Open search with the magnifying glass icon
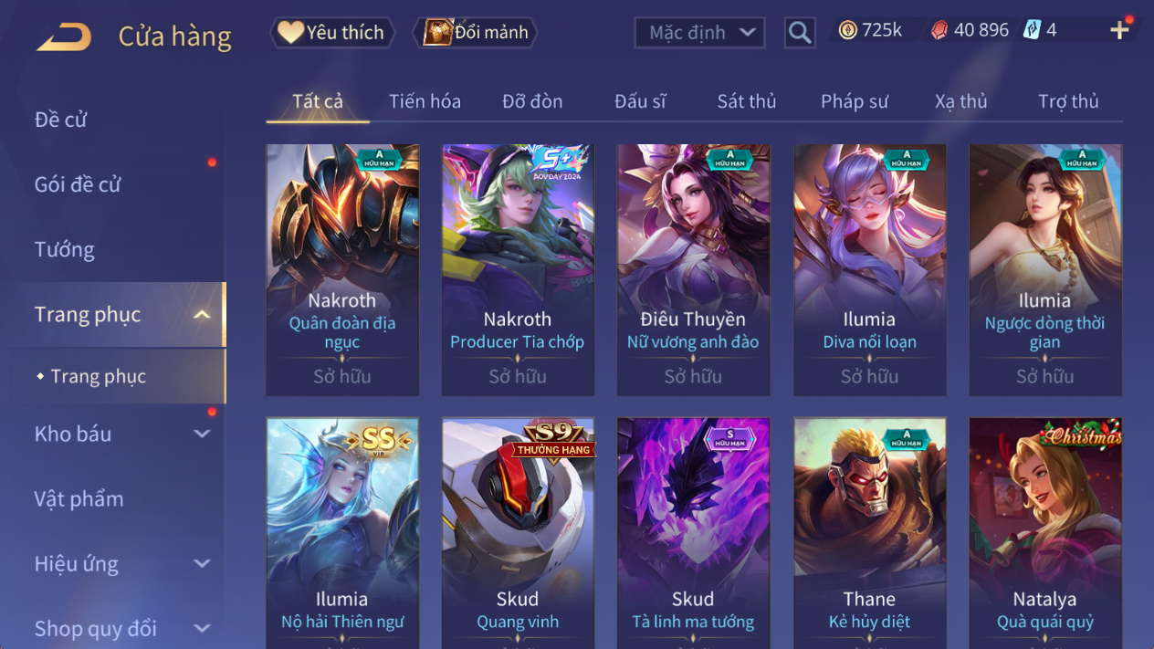This screenshot has width=1154, height=649. pyautogui.click(x=800, y=33)
